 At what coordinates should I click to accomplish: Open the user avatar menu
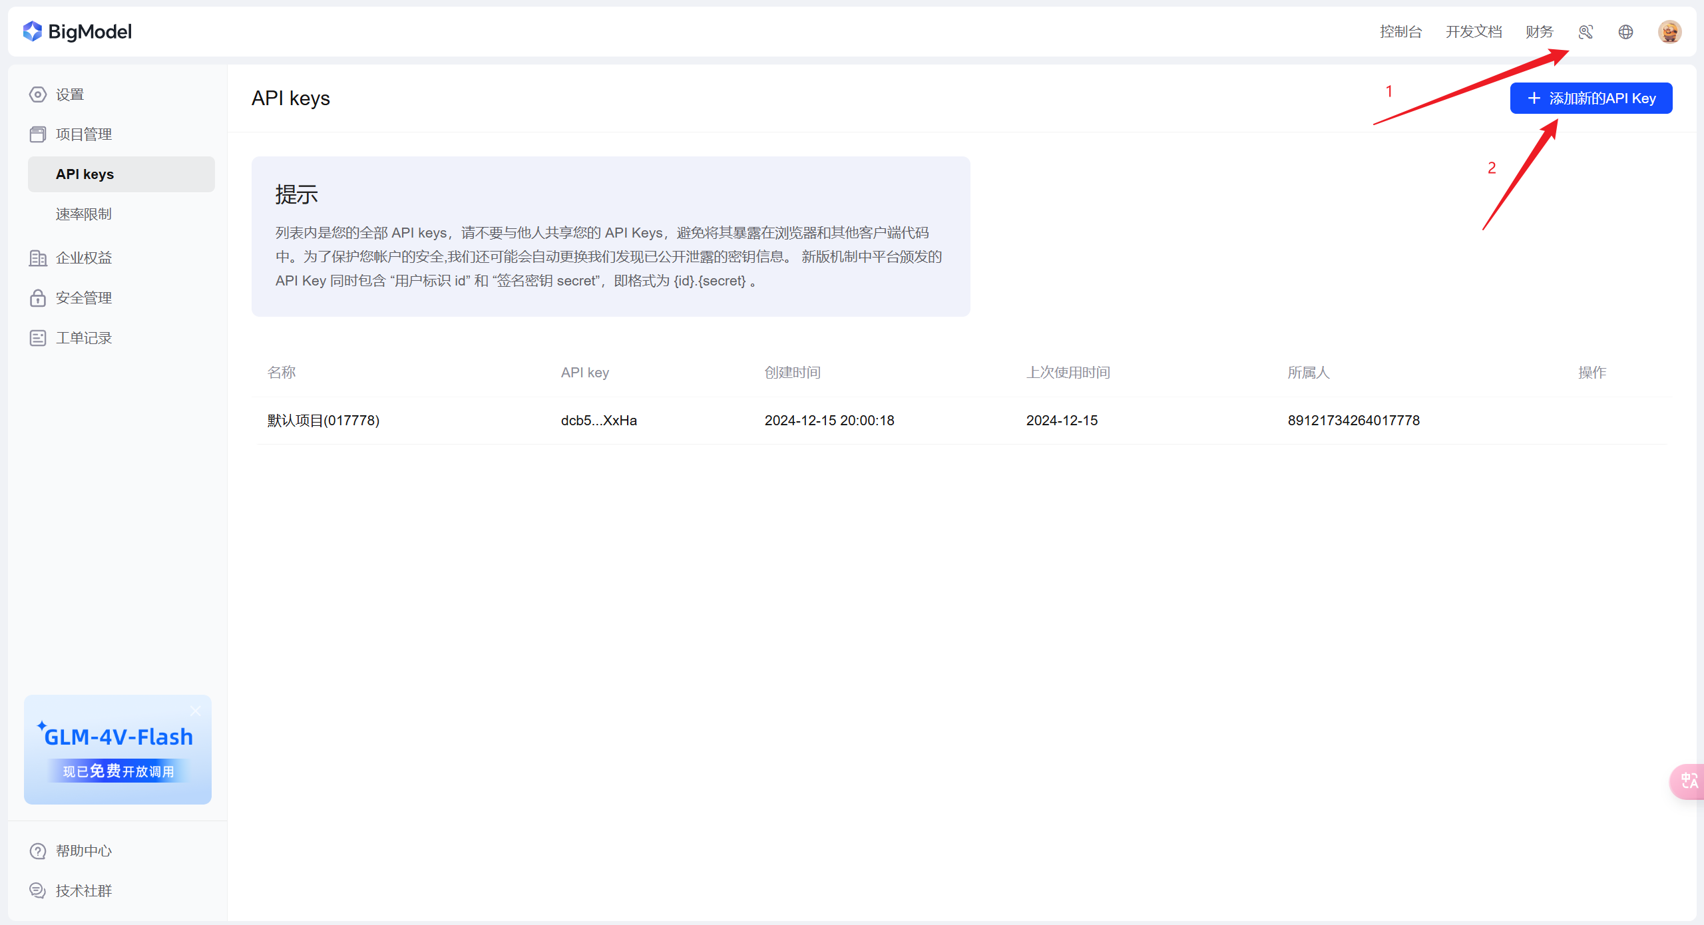pos(1669,32)
